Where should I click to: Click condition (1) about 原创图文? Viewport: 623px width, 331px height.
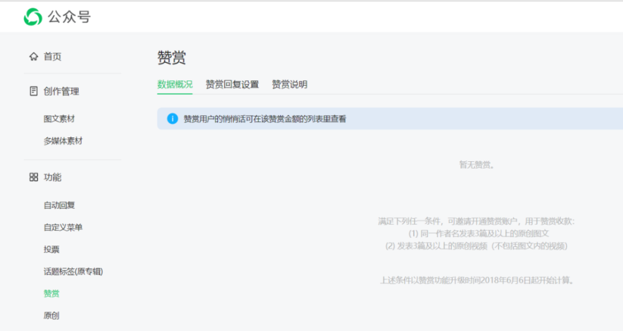pyautogui.click(x=478, y=233)
